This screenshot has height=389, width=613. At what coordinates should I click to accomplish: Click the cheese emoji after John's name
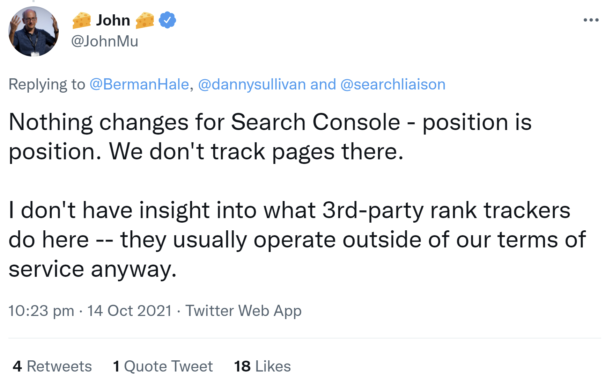click(144, 20)
